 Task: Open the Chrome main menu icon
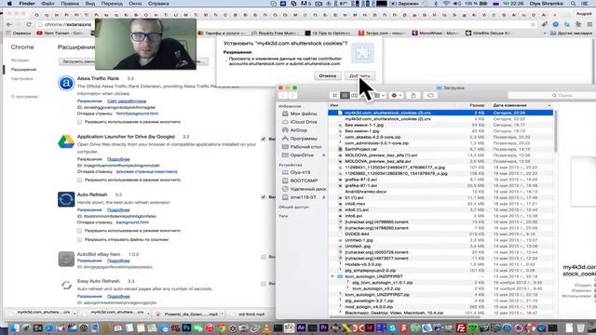click(589, 24)
